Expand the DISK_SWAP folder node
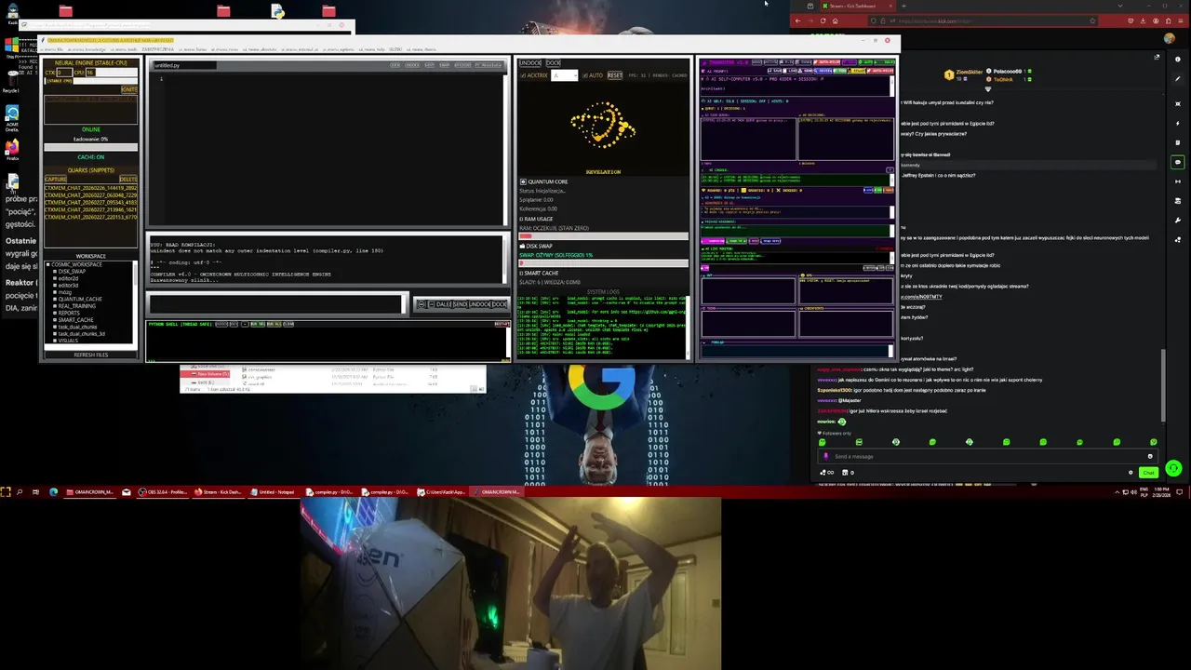The image size is (1191, 670). click(55, 271)
